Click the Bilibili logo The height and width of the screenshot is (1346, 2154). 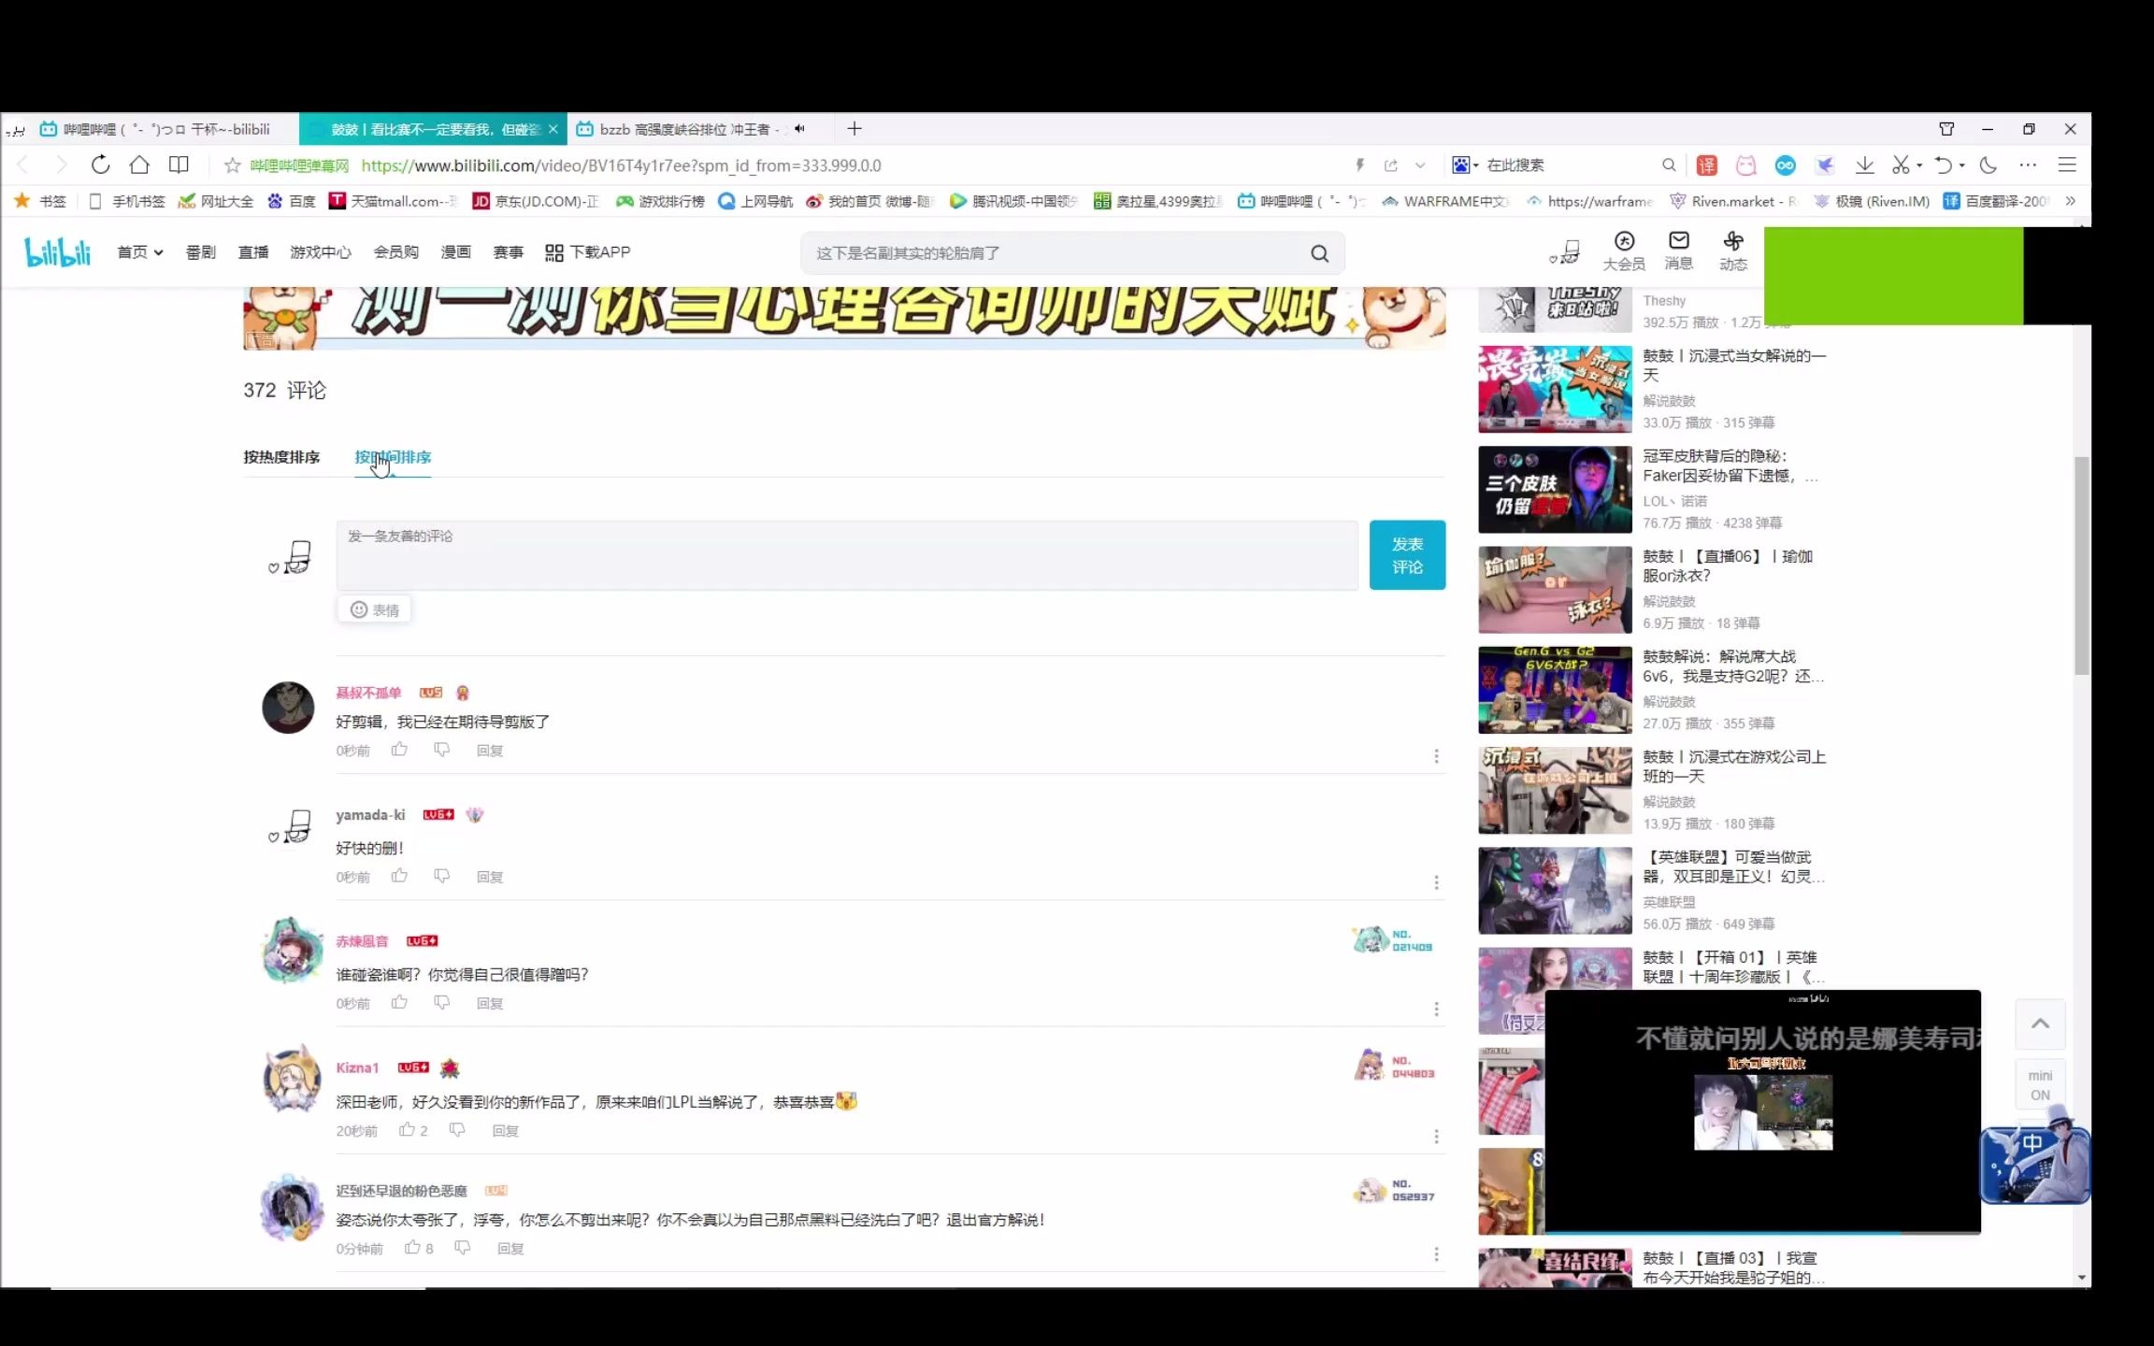click(x=57, y=252)
